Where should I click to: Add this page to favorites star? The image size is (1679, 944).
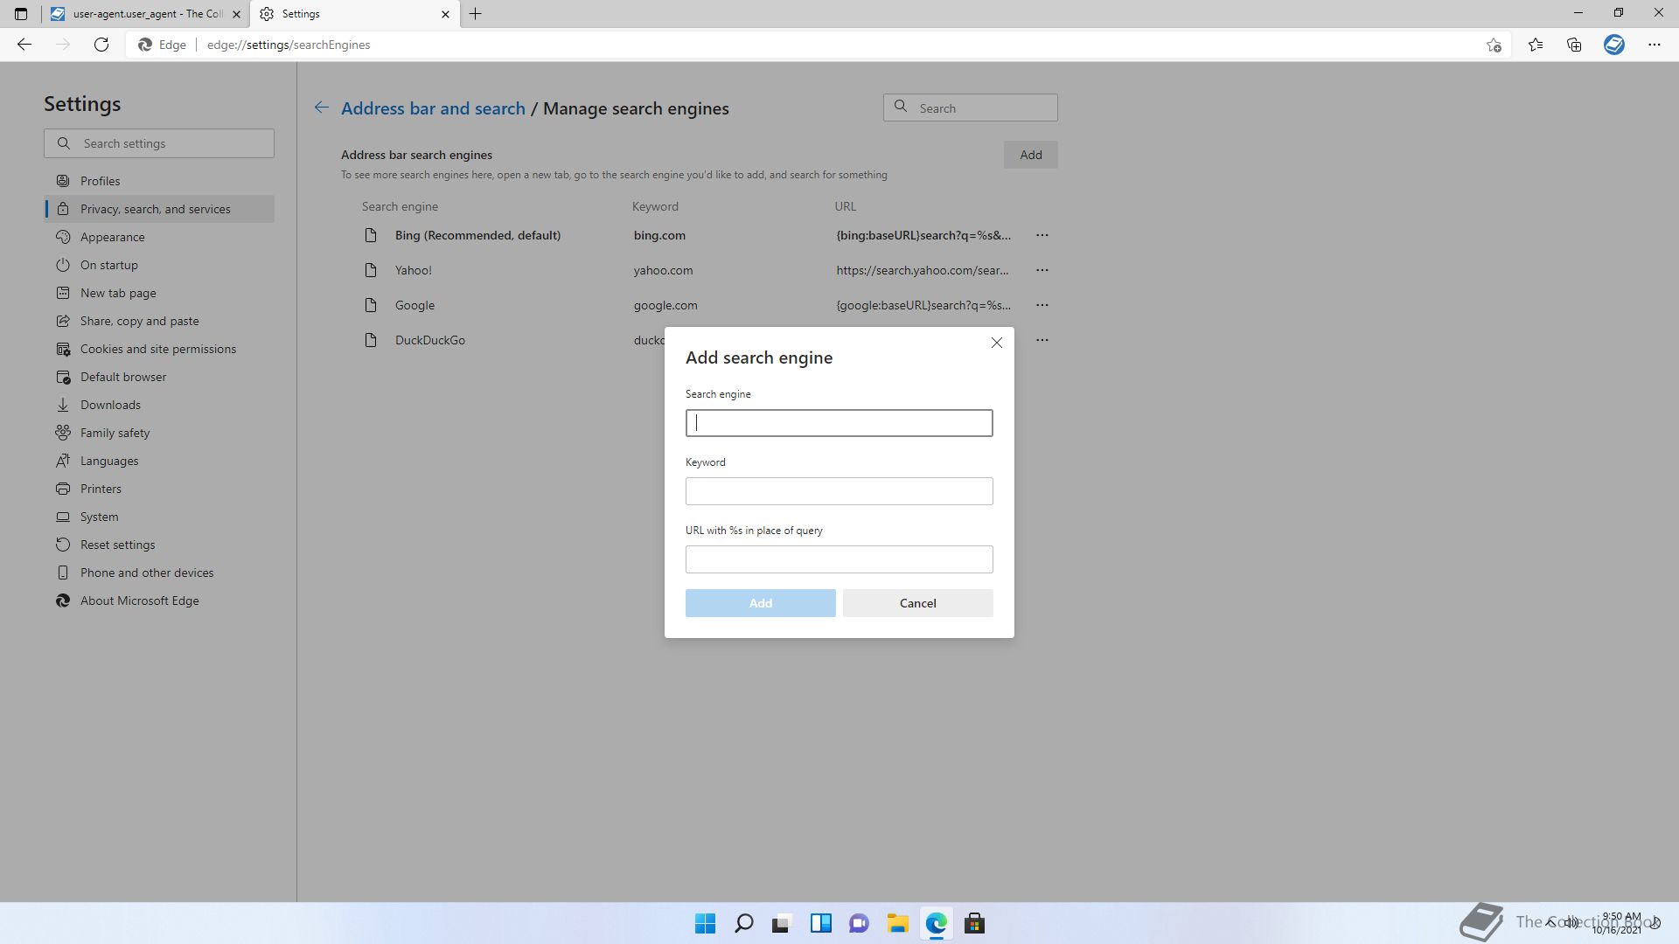pos(1494,45)
